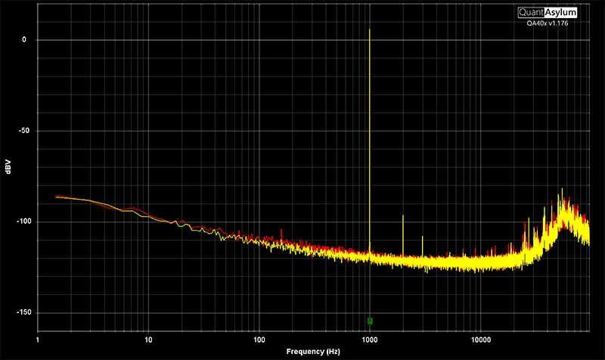Screen dimensions: 605x360
Task: Click the 'dBV' vertical axis label
Action: pos(8,166)
